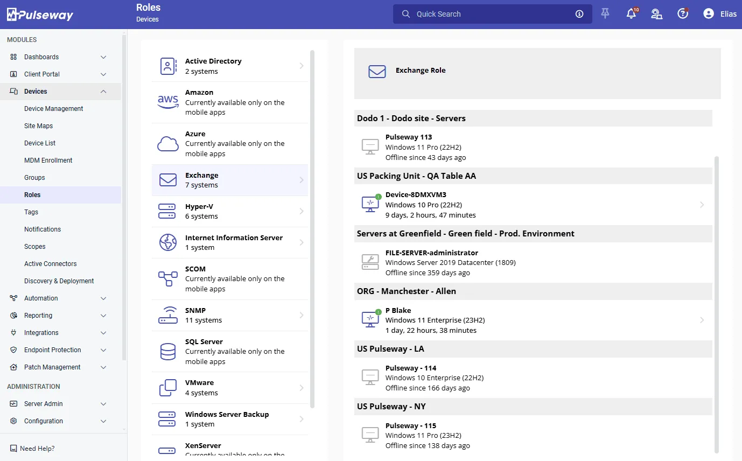Click the chevron on Device-8DMXVM3 row
742x461 pixels.
click(x=702, y=205)
